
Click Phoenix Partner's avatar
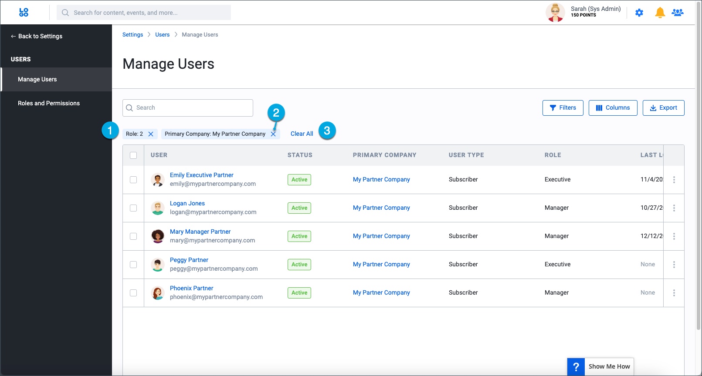(157, 293)
